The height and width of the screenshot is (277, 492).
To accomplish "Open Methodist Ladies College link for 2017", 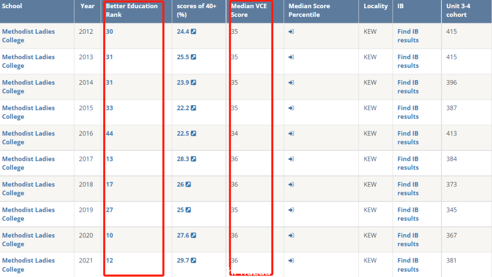I will [28, 163].
